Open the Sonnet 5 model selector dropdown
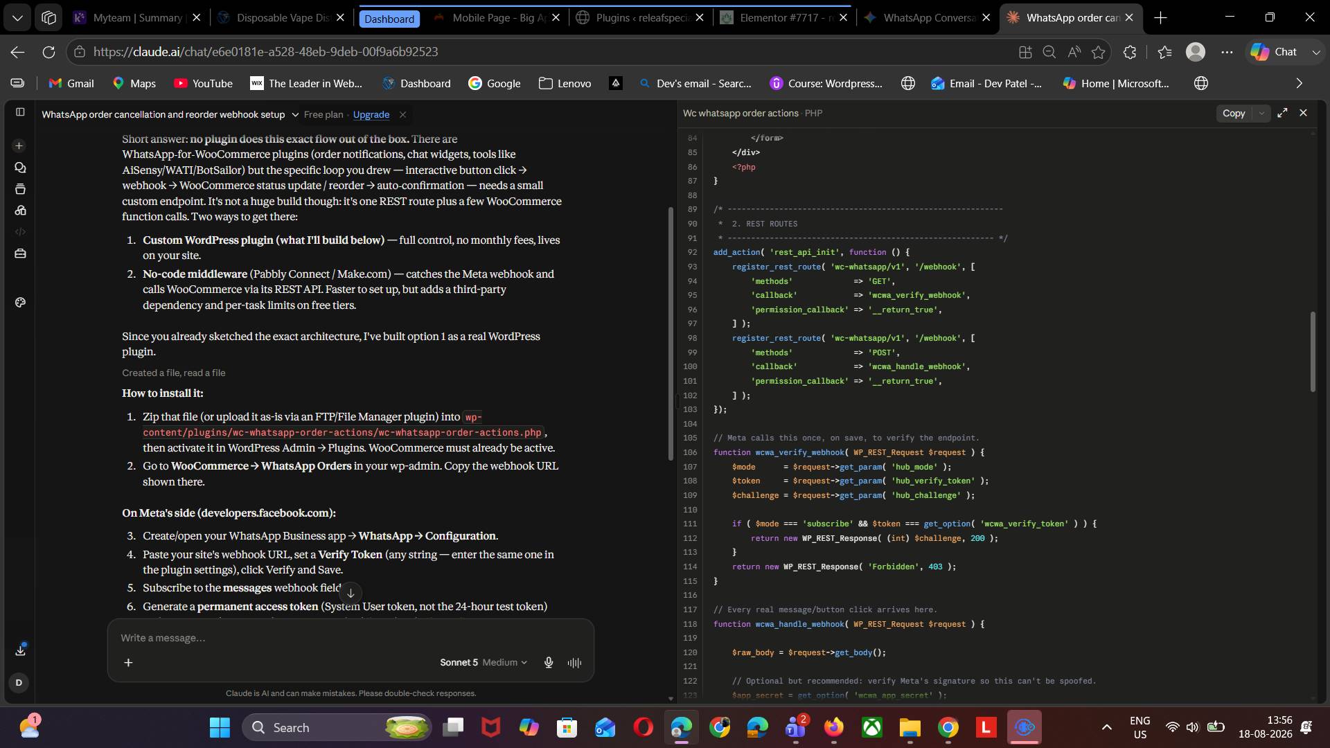 pyautogui.click(x=484, y=662)
